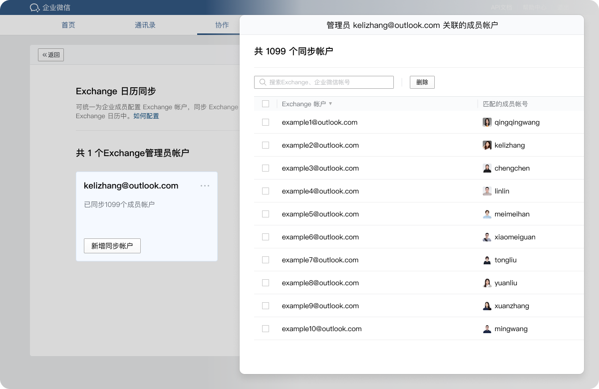Focus the 搜索Exchange、企业微信帐号 search field
599x389 pixels.
(x=324, y=82)
